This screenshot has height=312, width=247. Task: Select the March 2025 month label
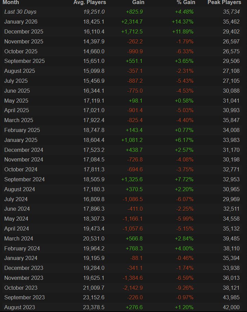coord(19,120)
